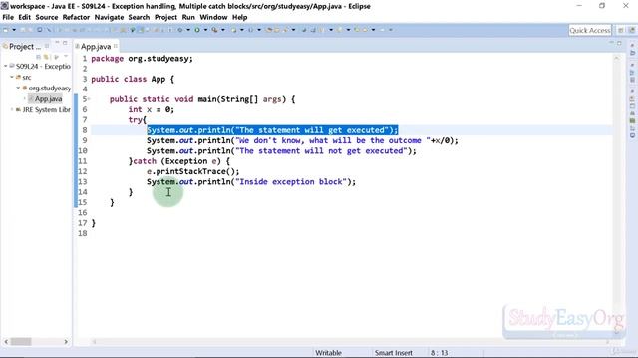The width and height of the screenshot is (638, 358).
Task: Maximize the Project Explorer view
Action: point(65,43)
